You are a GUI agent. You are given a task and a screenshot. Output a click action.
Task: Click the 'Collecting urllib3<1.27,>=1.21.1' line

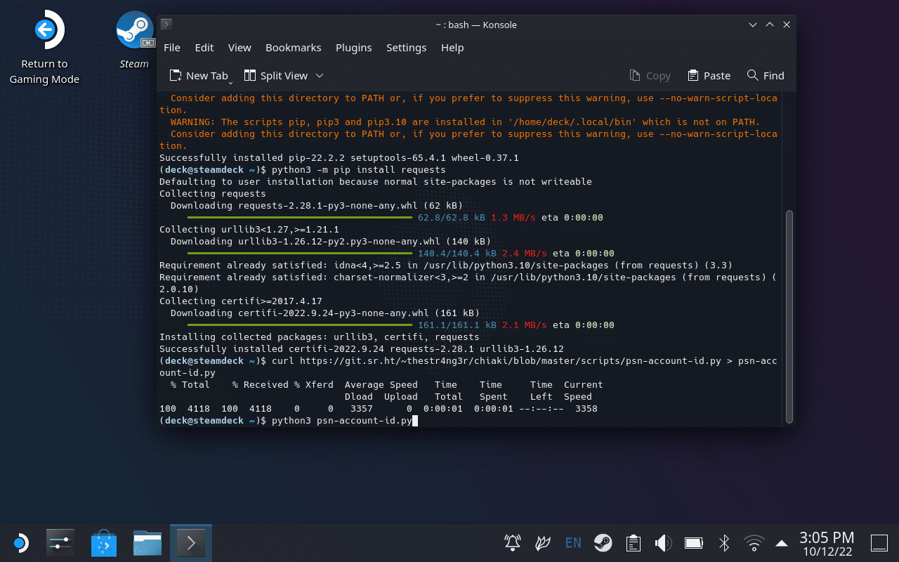tap(249, 230)
